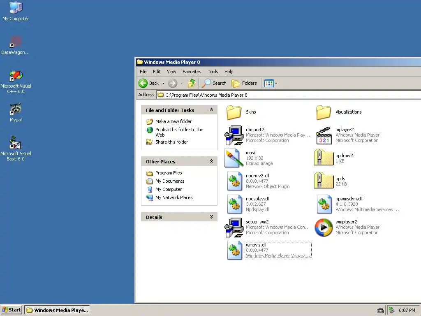This screenshot has width=421, height=316.
Task: Click the Views toolbar icon
Action: tap(269, 83)
